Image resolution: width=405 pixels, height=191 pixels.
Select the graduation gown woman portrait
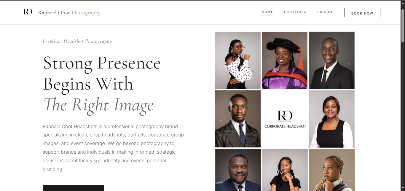(x=285, y=61)
